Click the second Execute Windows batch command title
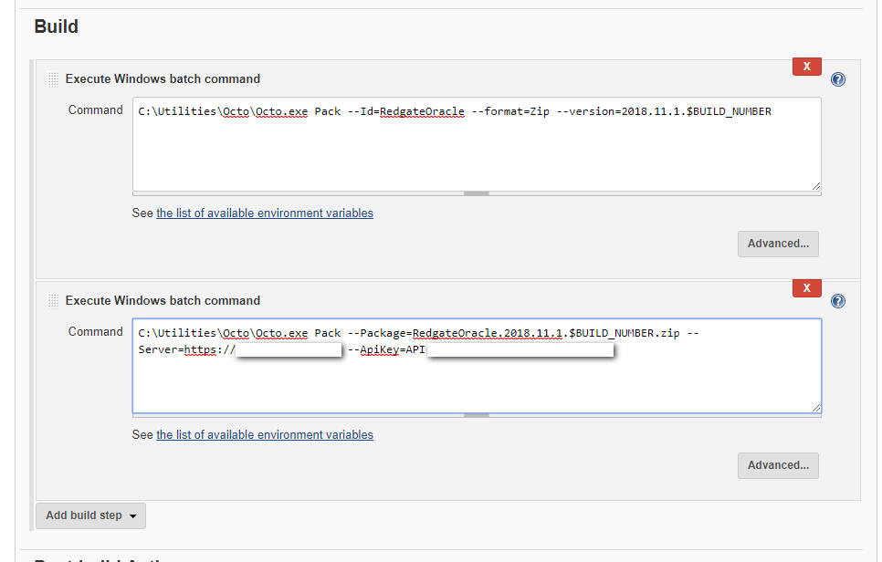The height and width of the screenshot is (562, 882). 163,301
